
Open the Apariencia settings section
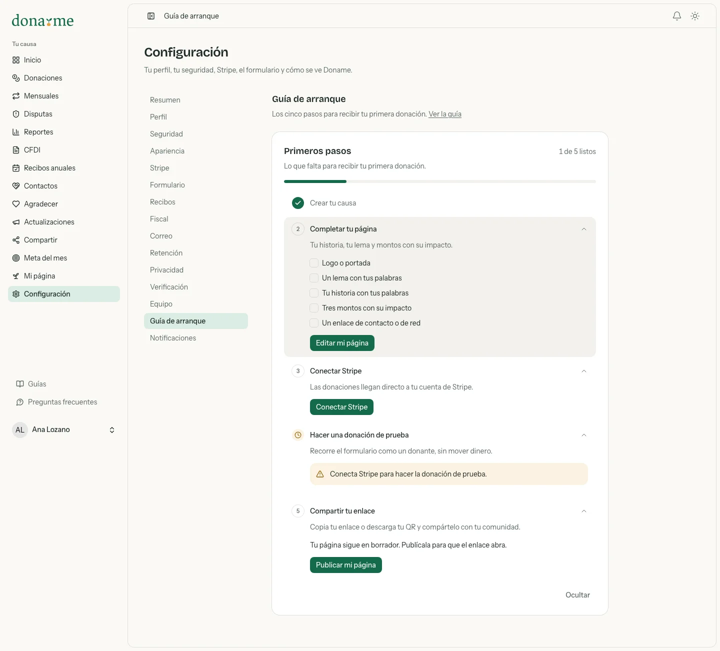click(196, 151)
